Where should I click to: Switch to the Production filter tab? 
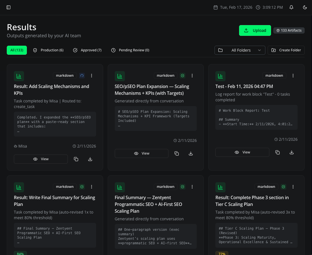click(48, 50)
